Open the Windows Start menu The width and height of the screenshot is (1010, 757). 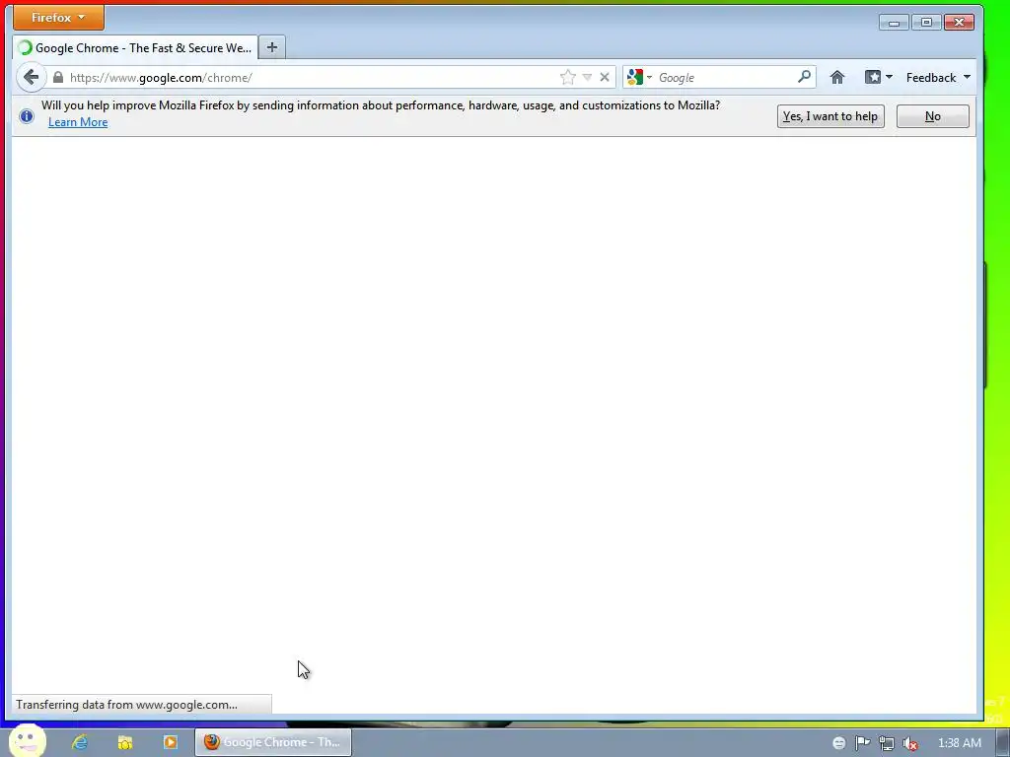(x=27, y=741)
